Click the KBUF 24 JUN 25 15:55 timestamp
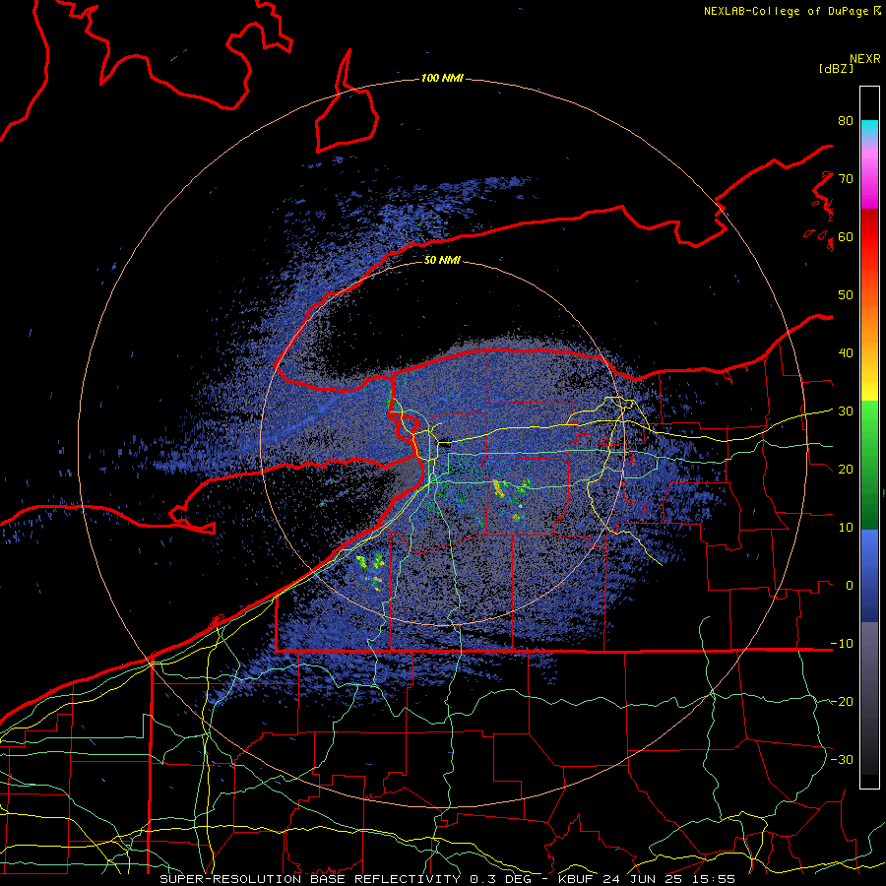 [x=647, y=879]
